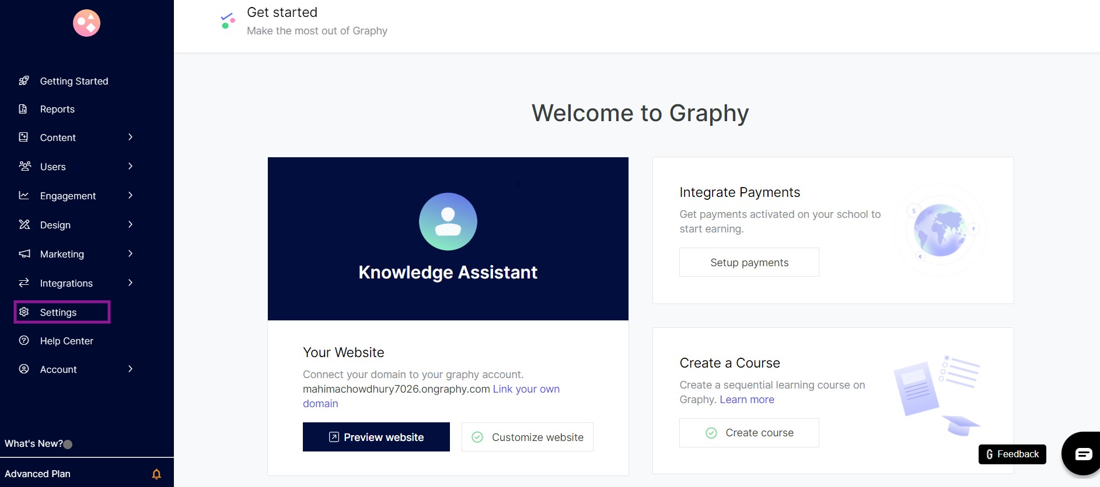
Task: Click the Preview website button
Action: [x=376, y=437]
